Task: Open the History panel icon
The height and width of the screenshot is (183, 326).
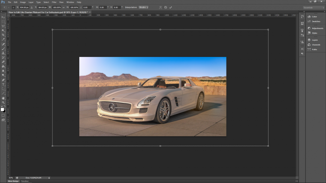Action: 302,17
